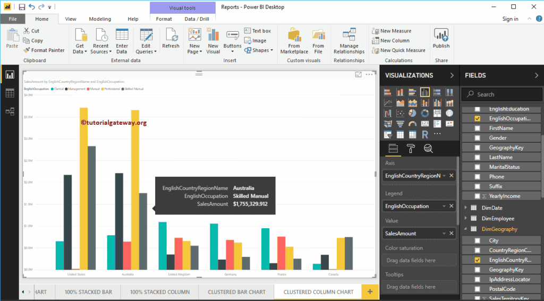The height and width of the screenshot is (301, 544).
Task: Expand the DimDate table
Action: (x=466, y=208)
